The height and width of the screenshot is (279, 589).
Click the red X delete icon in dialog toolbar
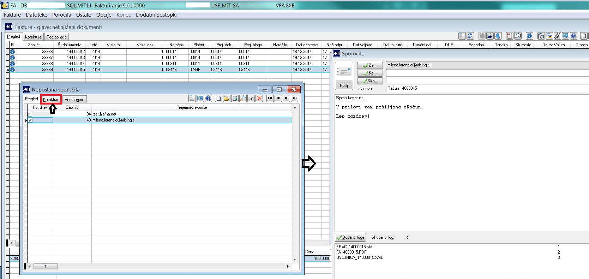[x=259, y=99]
